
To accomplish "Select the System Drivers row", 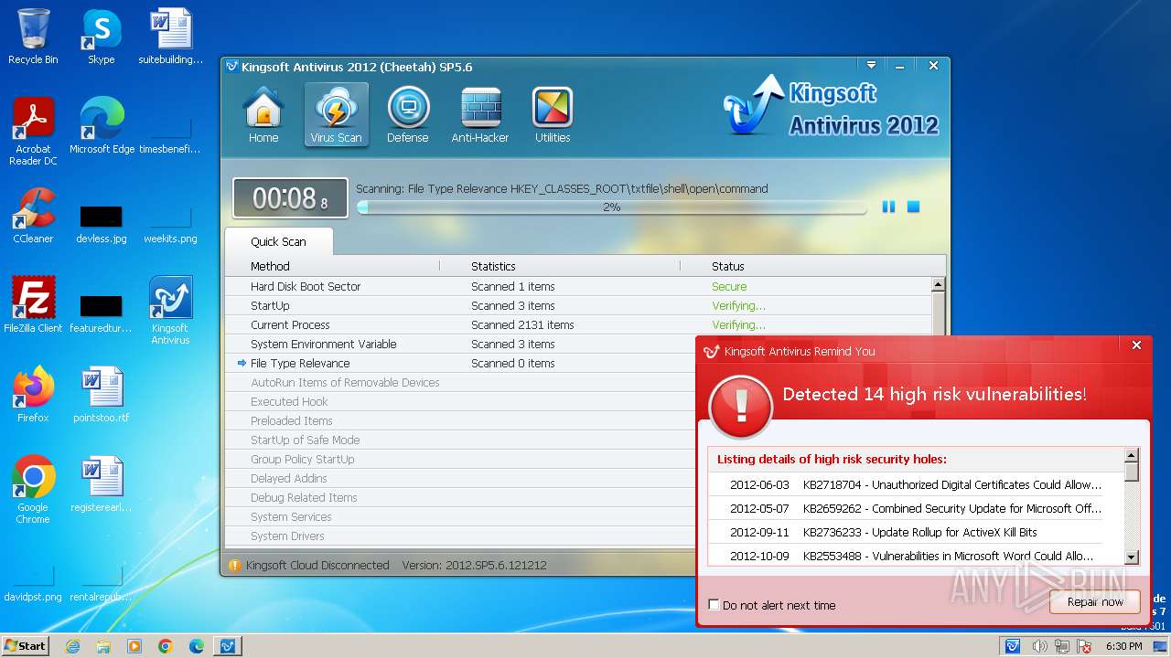I will pos(461,536).
